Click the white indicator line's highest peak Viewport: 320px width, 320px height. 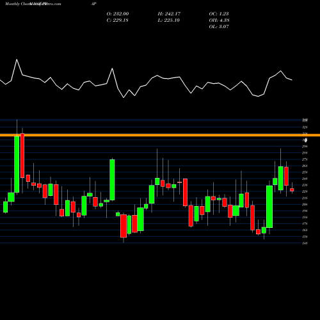17,60
